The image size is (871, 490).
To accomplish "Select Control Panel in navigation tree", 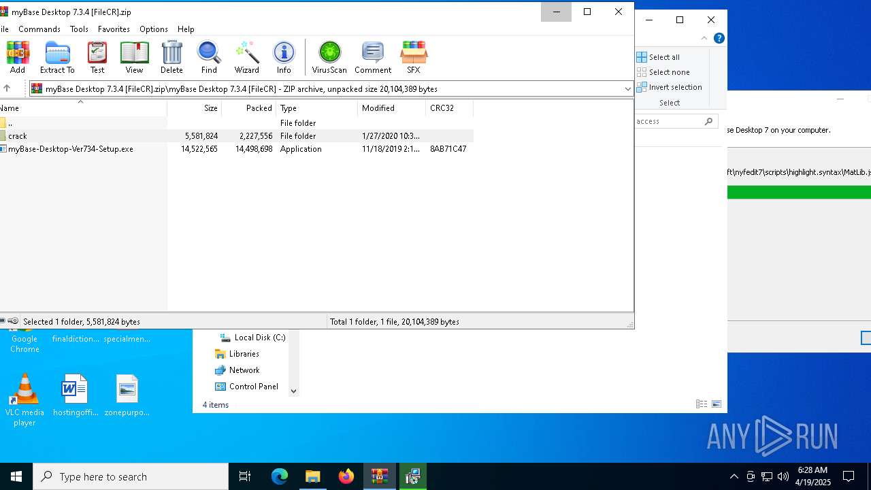I will [246, 387].
